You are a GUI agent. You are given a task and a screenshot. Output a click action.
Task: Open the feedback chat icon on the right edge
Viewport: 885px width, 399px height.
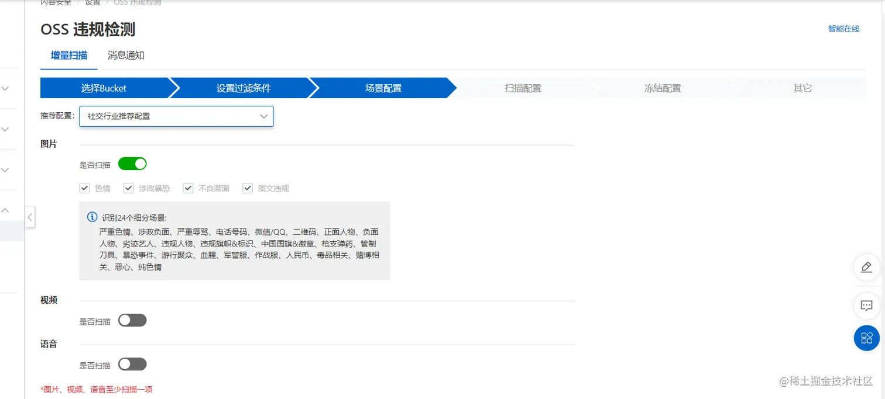867,306
